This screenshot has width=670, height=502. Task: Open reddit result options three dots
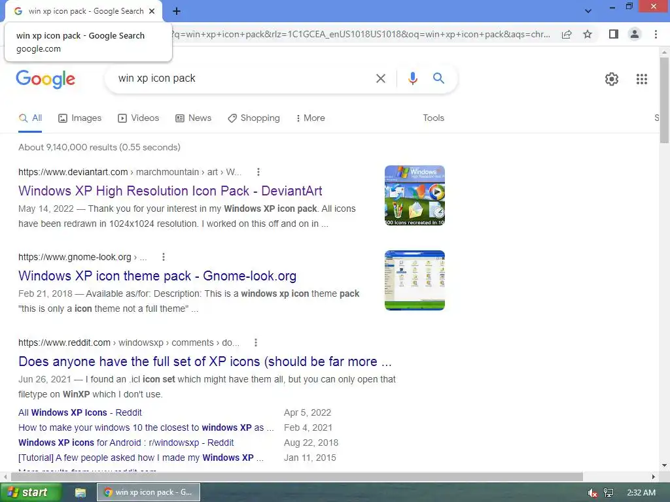point(256,343)
